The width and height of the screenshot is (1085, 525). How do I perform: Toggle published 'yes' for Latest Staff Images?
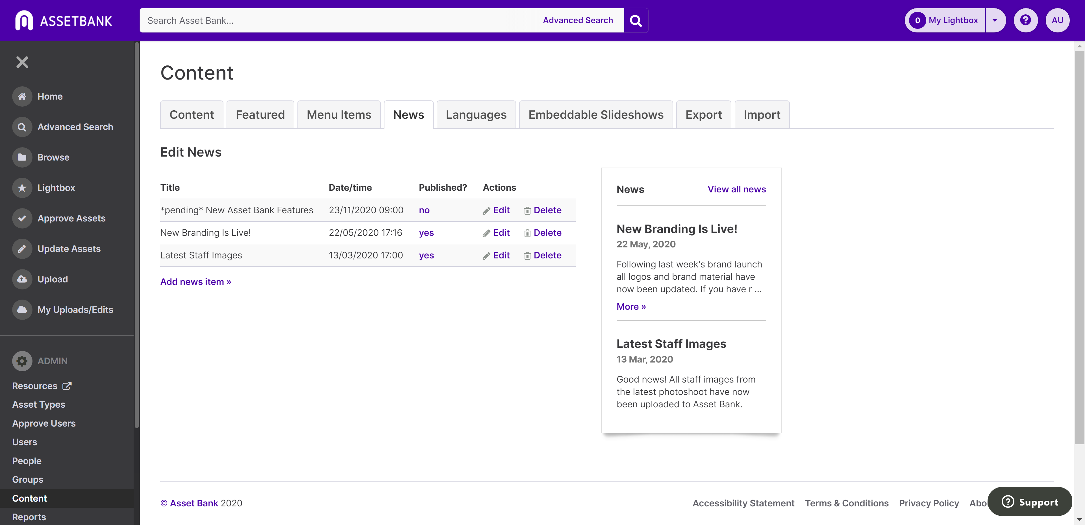[426, 255]
